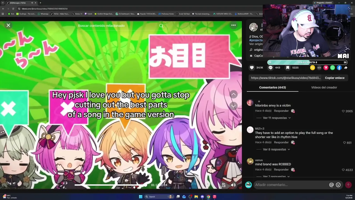Mute the video volume
This screenshot has width=355, height=200.
[233, 185]
